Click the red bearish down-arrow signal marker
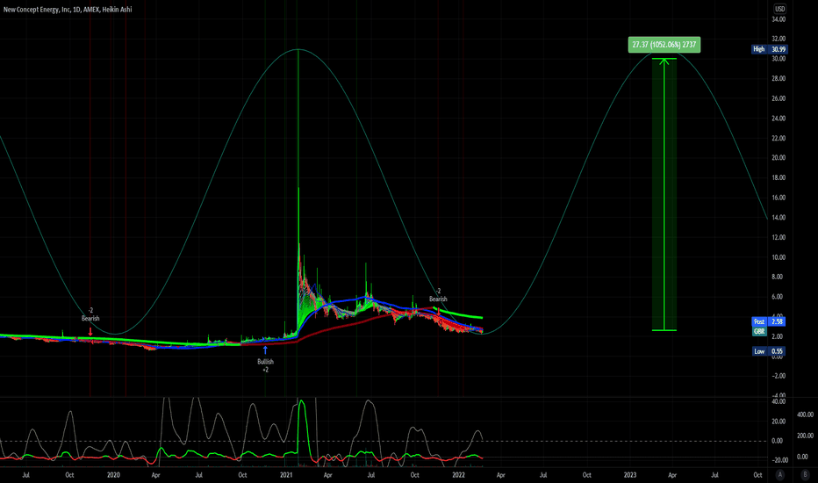The image size is (818, 483). [x=90, y=331]
